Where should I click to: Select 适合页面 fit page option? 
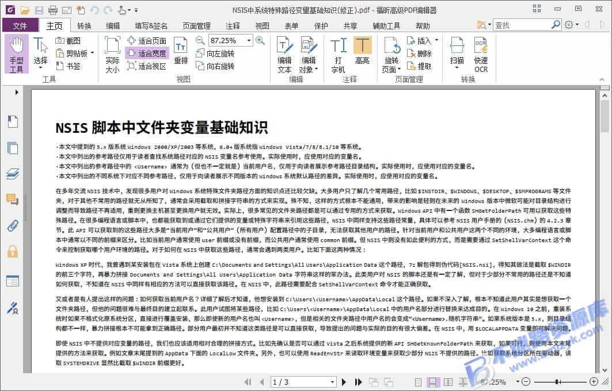(147, 41)
